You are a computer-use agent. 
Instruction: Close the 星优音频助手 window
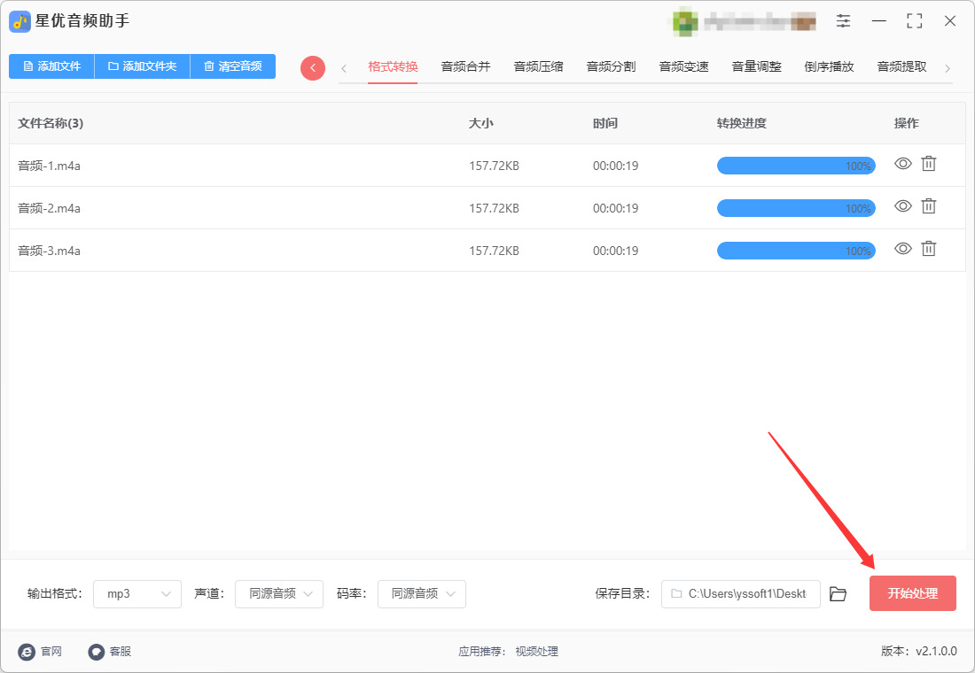click(949, 21)
